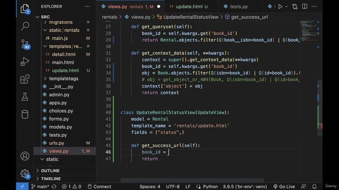Change end of line sequence LF

tap(188, 186)
